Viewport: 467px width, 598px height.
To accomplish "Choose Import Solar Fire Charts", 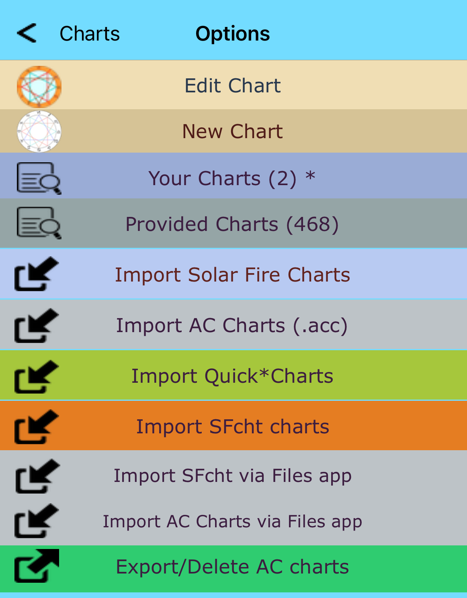I will 232,275.
